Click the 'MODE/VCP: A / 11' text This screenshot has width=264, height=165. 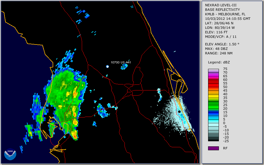[221, 37]
